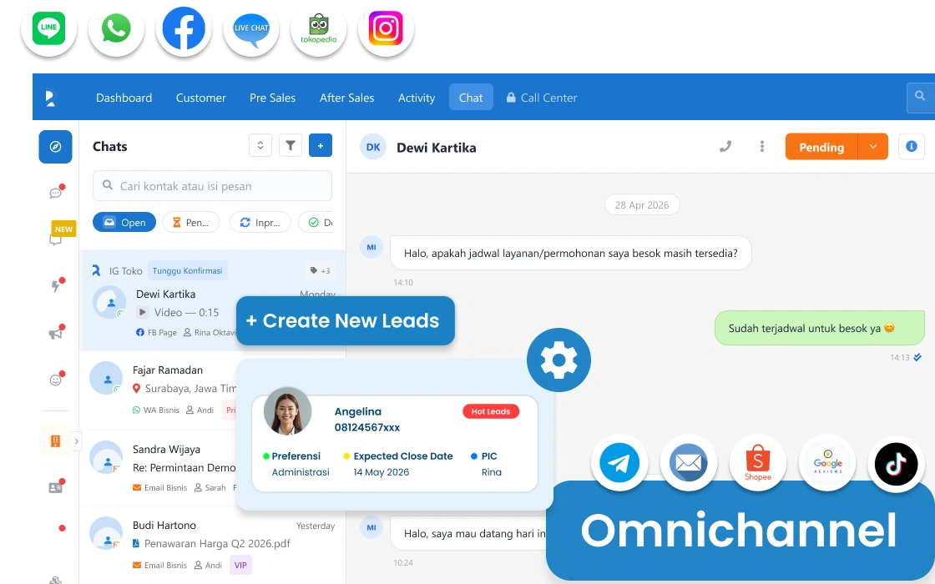The image size is (935, 584).
Task: Expand the Pending status dropdown arrow
Action: (873, 147)
